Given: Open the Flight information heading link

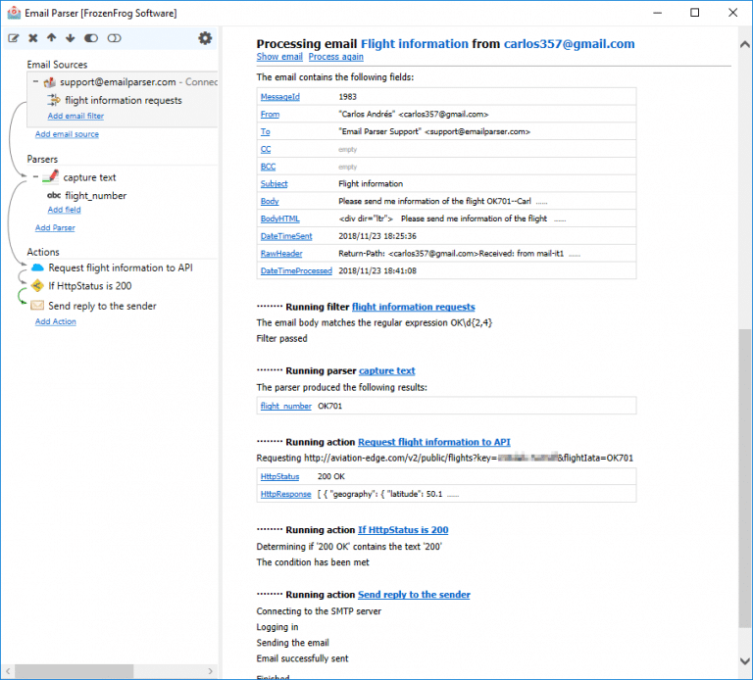Looking at the screenshot, I should 415,44.
